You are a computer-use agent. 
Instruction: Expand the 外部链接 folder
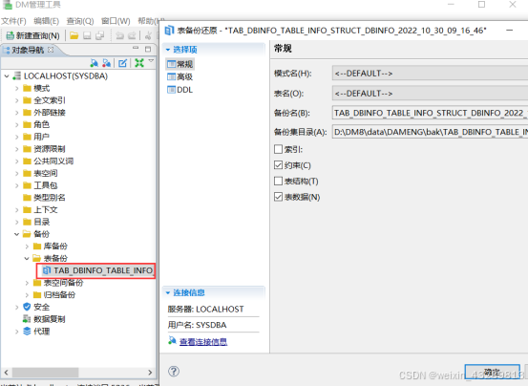coord(16,113)
